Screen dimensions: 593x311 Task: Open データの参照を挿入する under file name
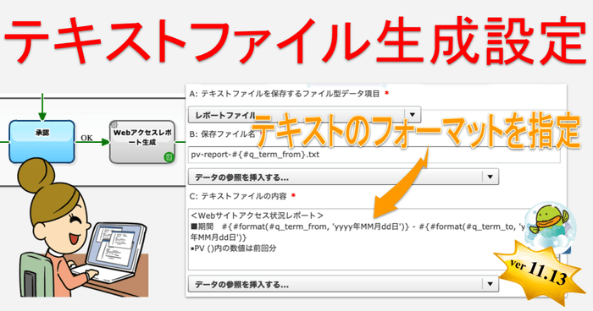[x=343, y=177]
